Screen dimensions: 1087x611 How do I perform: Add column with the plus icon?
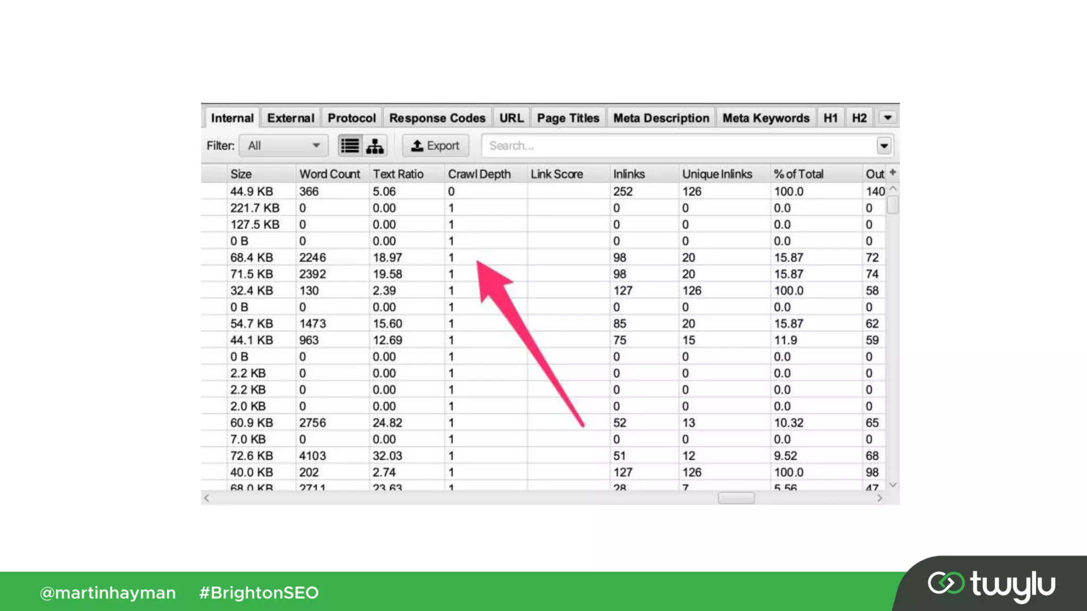coord(893,172)
